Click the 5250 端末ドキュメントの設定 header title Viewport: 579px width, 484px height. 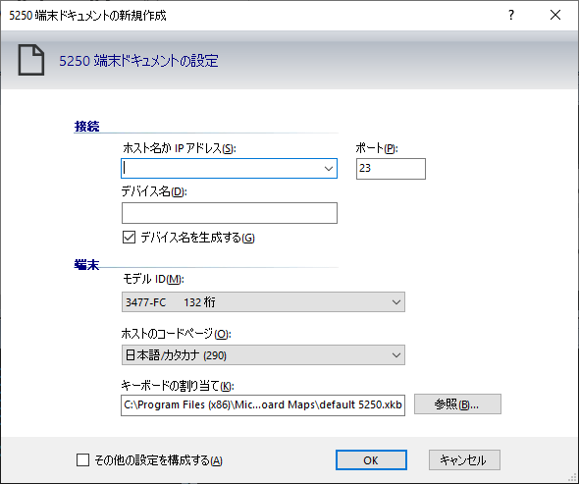(x=138, y=61)
